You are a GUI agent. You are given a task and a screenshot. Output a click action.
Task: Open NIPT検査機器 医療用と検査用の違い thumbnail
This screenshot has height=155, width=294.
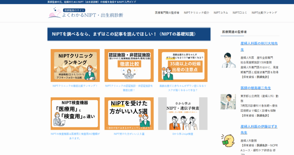(75, 114)
